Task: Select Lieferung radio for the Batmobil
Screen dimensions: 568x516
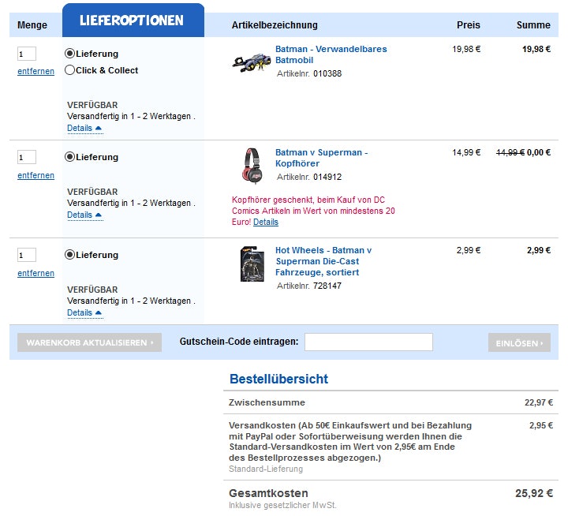Action: [x=70, y=54]
